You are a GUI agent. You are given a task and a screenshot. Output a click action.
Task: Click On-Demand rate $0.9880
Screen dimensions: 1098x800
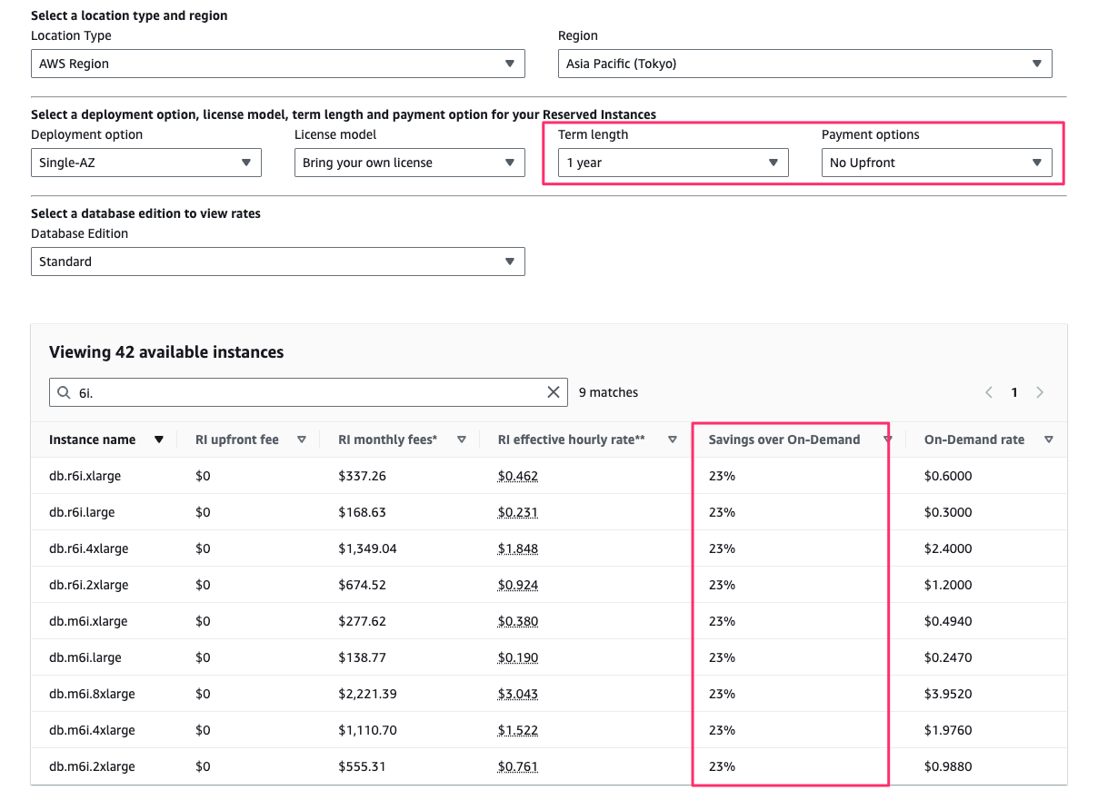[948, 766]
